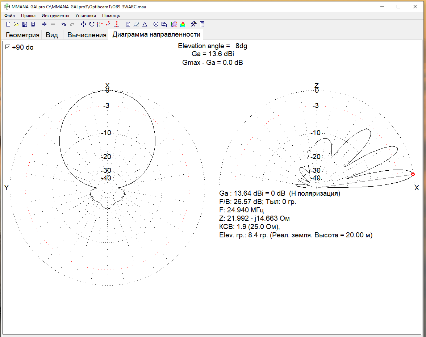The image size is (426, 337).
Task: Click the target crosshair optimization icon
Action: click(156, 24)
